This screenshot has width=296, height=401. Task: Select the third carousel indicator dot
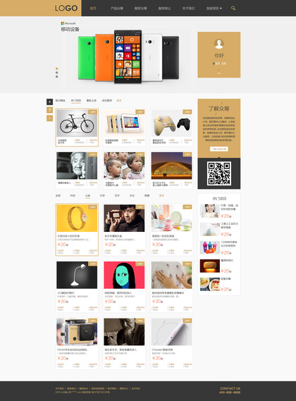57,77
